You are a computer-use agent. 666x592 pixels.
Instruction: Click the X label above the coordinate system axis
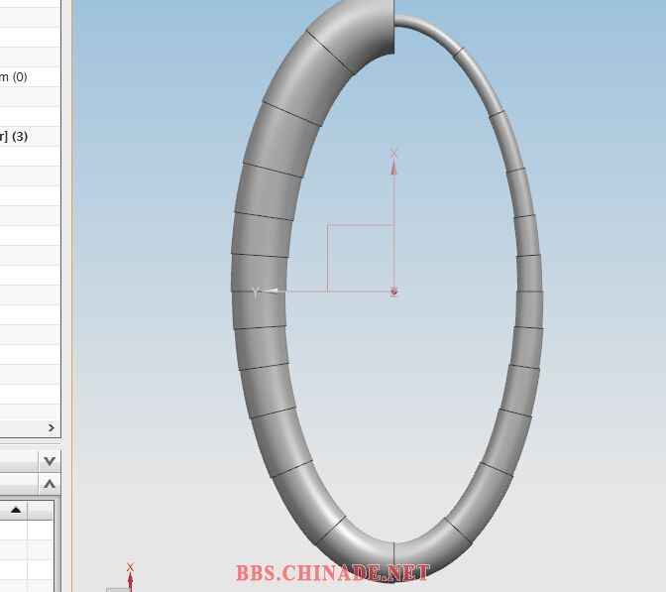(x=394, y=153)
